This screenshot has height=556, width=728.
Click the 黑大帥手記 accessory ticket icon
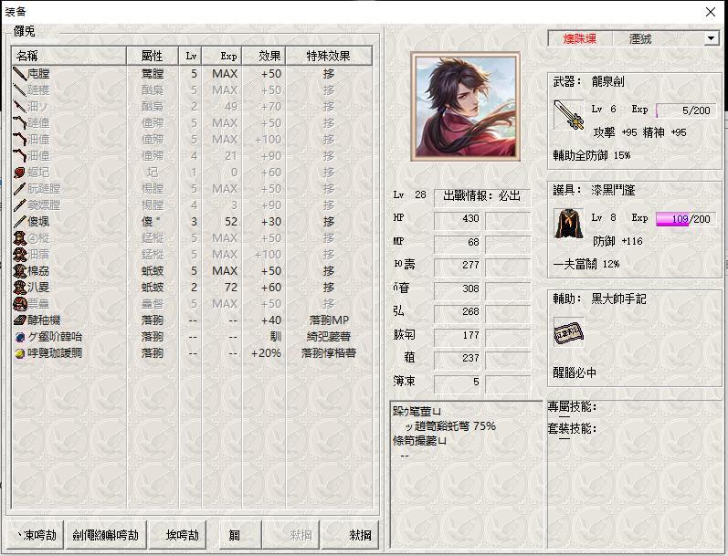coord(567,334)
